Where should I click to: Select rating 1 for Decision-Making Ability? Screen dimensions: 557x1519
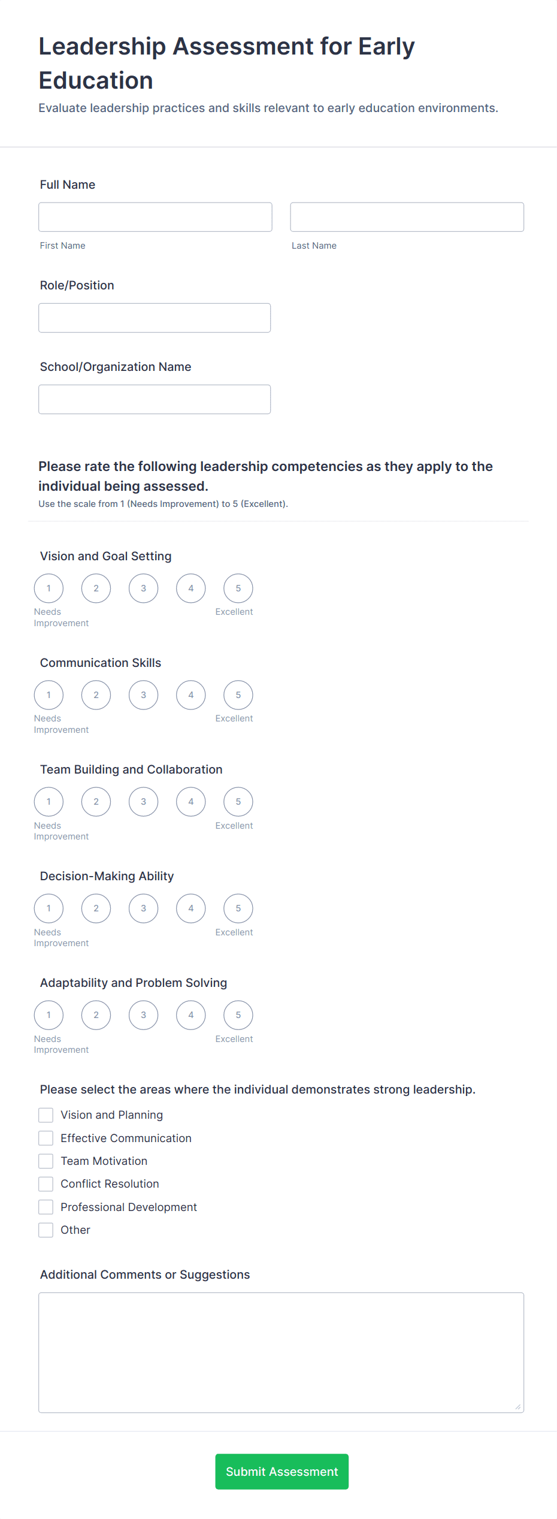click(x=49, y=908)
